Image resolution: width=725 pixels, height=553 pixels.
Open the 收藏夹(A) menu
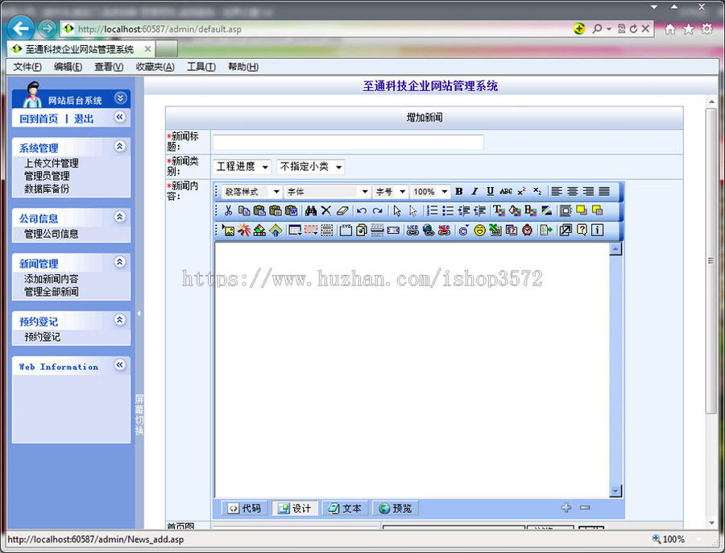155,67
